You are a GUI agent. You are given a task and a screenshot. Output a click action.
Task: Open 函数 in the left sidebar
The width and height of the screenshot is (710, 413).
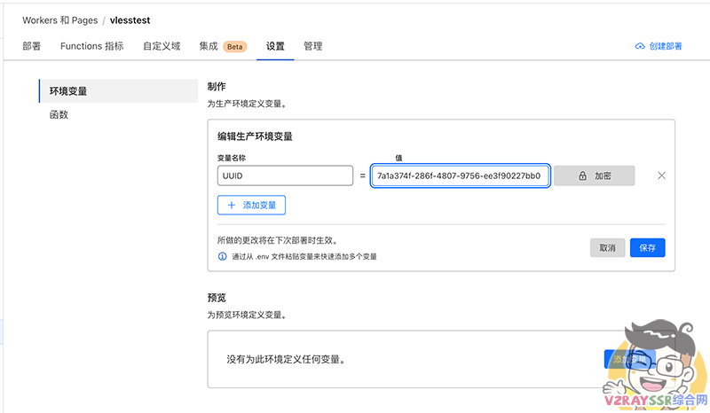[x=59, y=115]
